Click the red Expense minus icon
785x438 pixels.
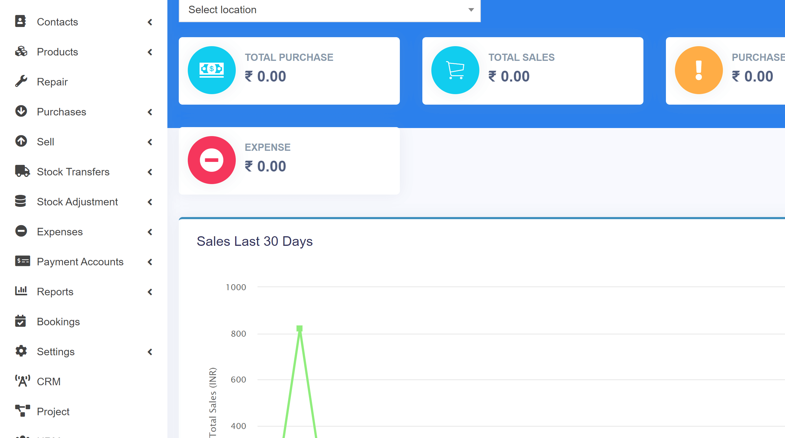pyautogui.click(x=211, y=160)
